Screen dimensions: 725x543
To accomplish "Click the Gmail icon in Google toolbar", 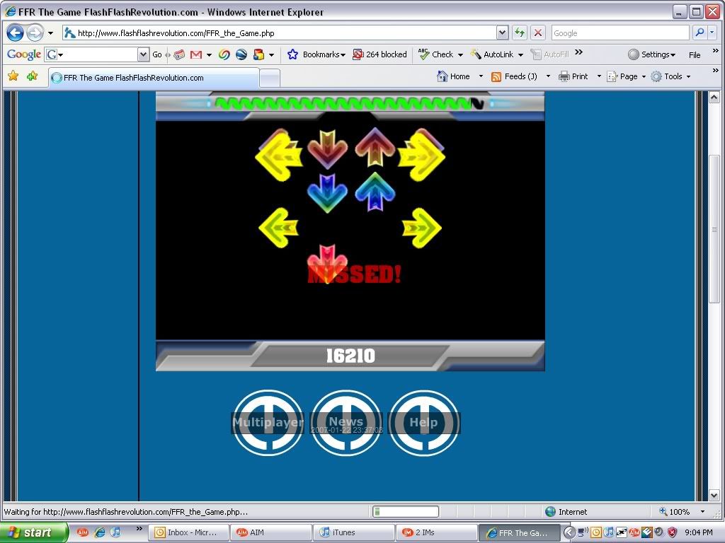I will pos(196,54).
